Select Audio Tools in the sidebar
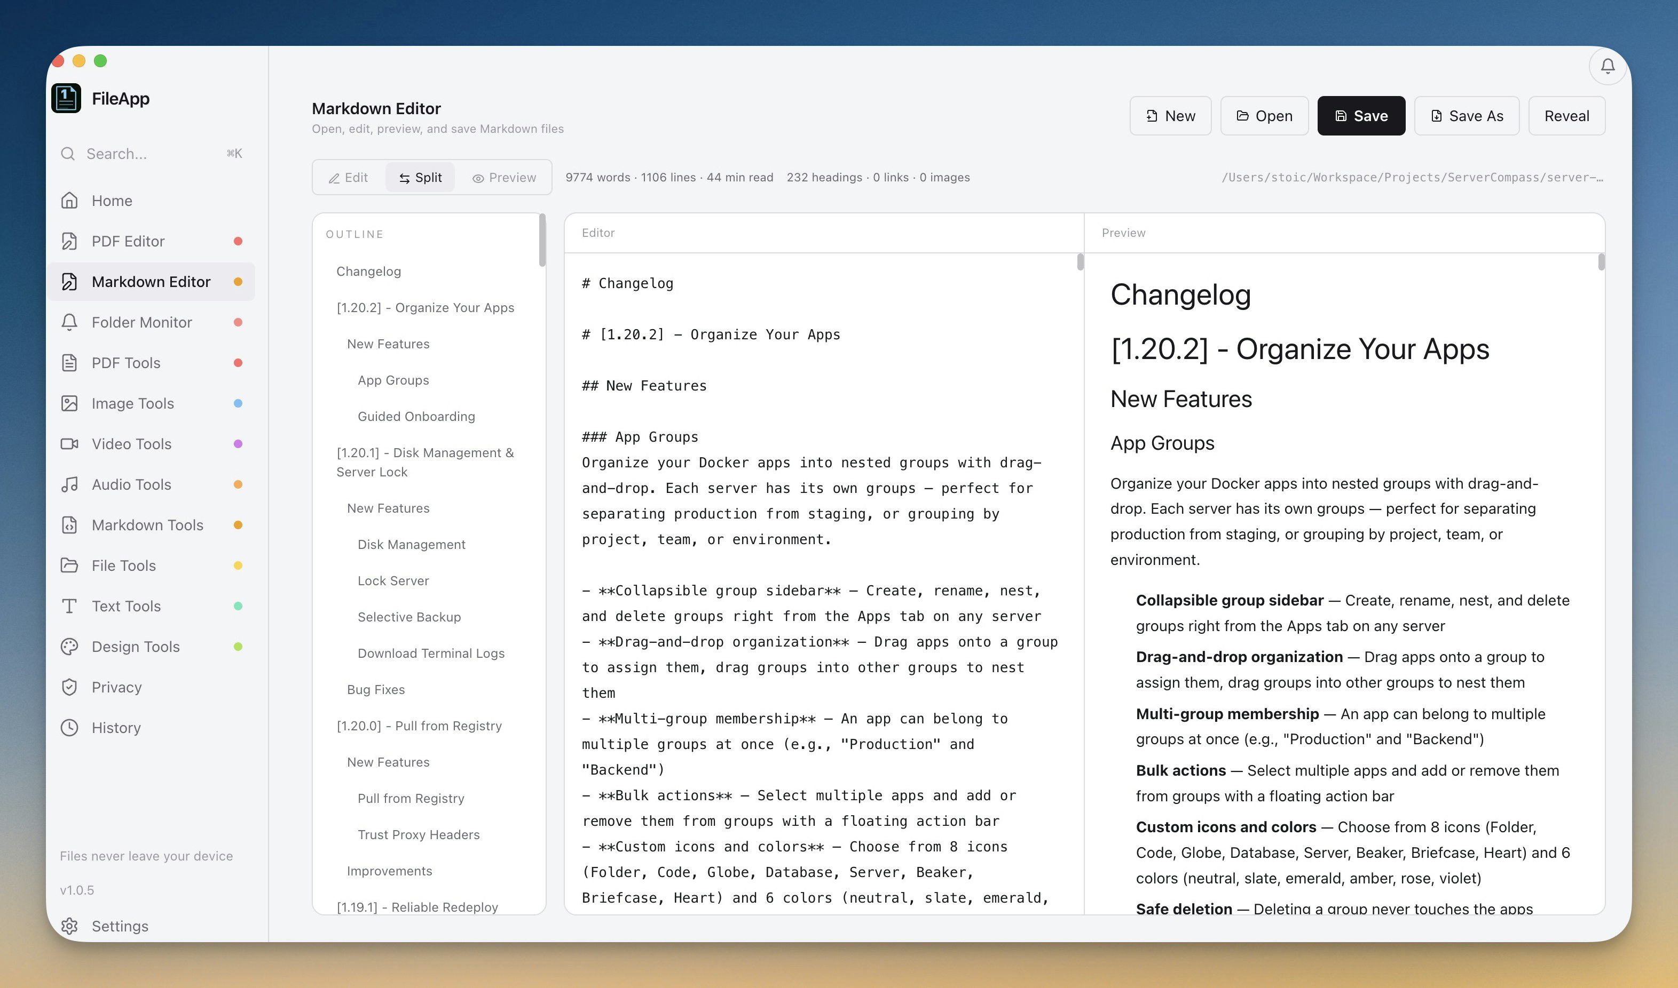The height and width of the screenshot is (988, 1678). tap(131, 485)
